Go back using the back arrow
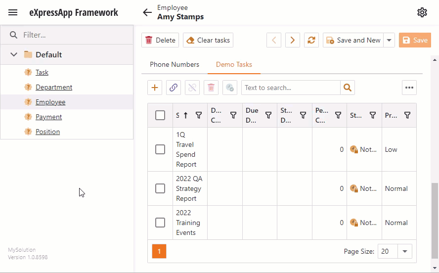This screenshot has height=273, width=439. click(147, 12)
